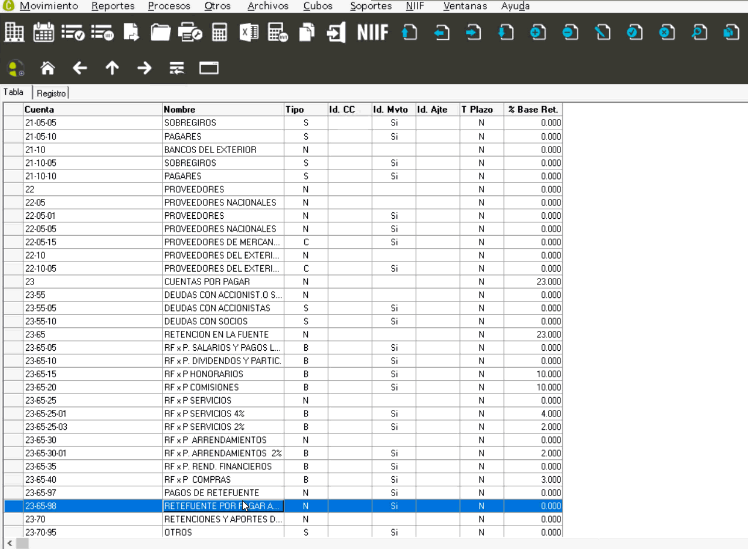Click the NIIF toolbar button
Image resolution: width=748 pixels, height=549 pixels.
click(x=373, y=32)
